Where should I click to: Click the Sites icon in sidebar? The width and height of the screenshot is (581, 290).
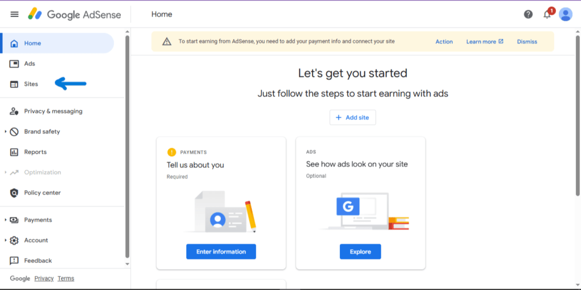click(14, 84)
